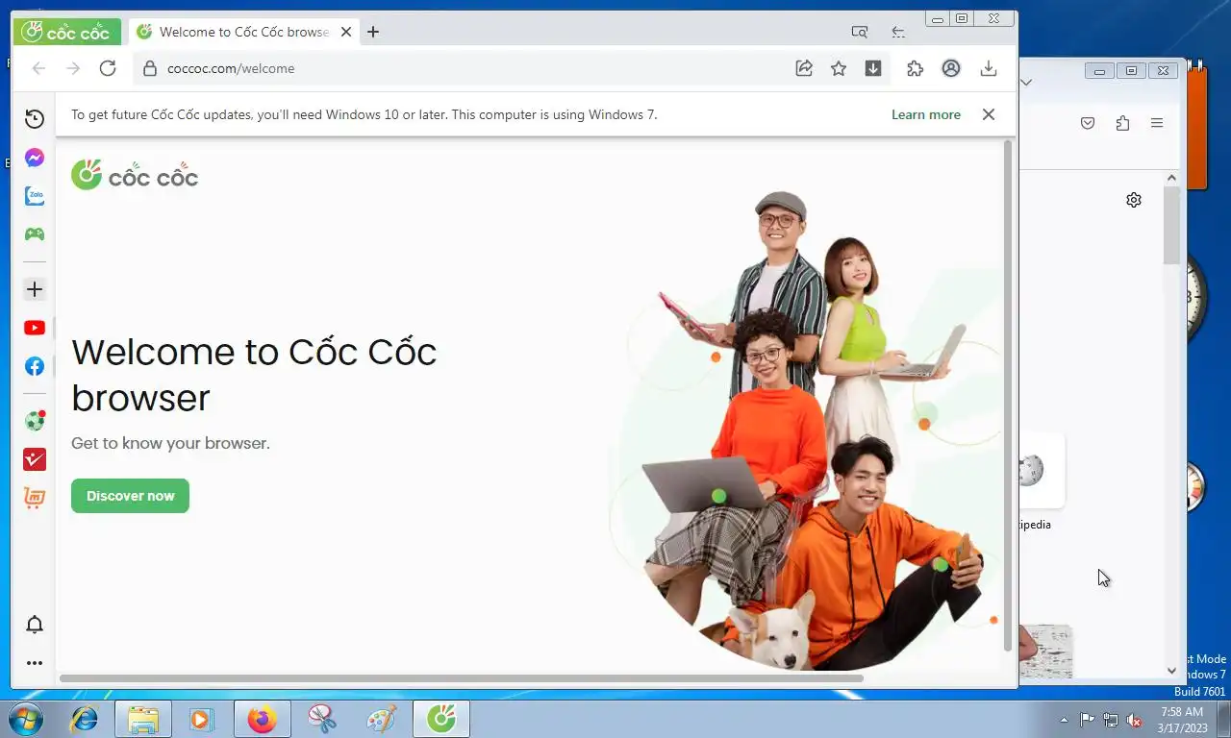
Task: Close the Welcome to Cốc Cốc tab
Action: pyautogui.click(x=346, y=32)
